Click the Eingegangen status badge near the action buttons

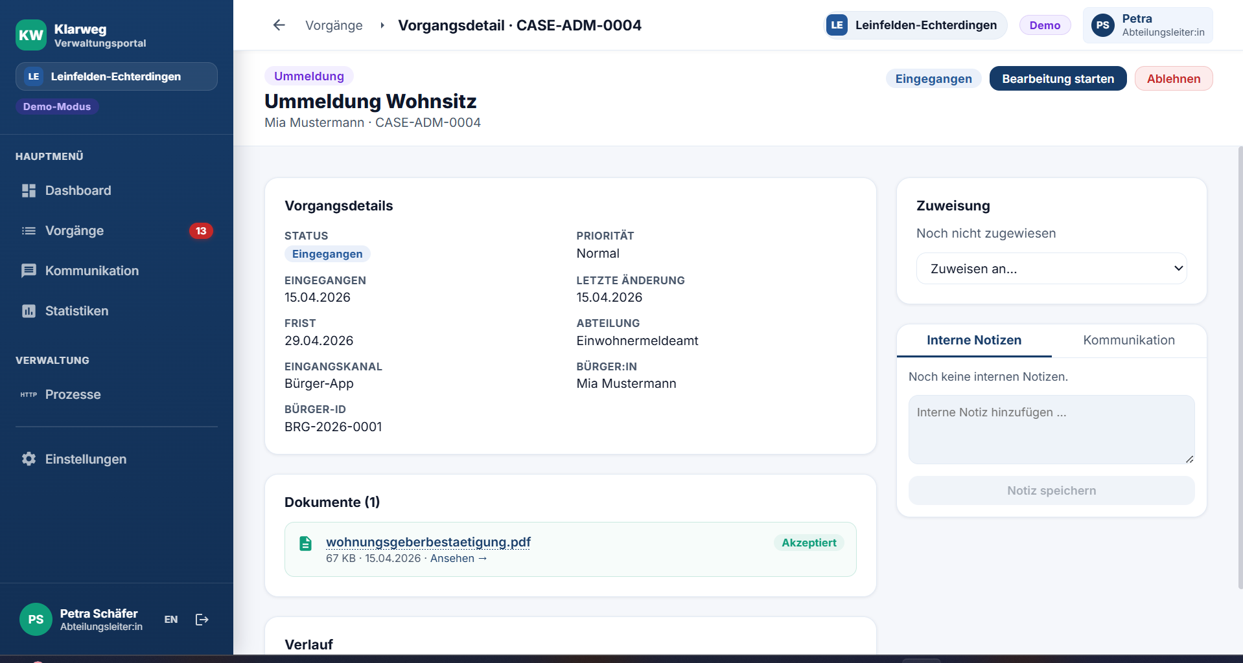pyautogui.click(x=933, y=78)
